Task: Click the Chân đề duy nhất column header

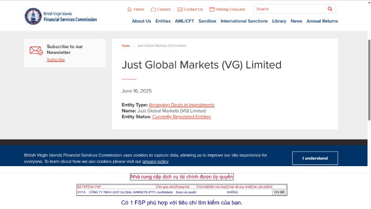Action: coord(239,187)
